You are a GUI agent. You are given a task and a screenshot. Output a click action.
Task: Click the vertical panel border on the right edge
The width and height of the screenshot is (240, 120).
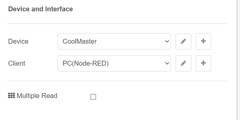tap(237, 60)
